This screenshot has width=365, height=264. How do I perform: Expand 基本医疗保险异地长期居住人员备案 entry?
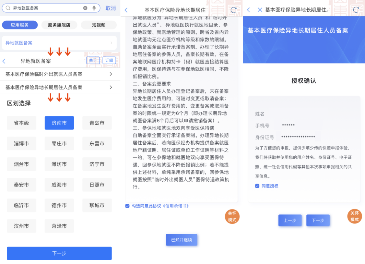(60, 88)
